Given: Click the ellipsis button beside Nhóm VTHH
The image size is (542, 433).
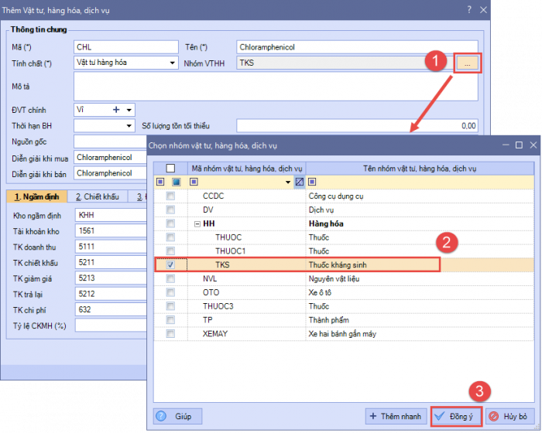Looking at the screenshot, I should (x=468, y=63).
